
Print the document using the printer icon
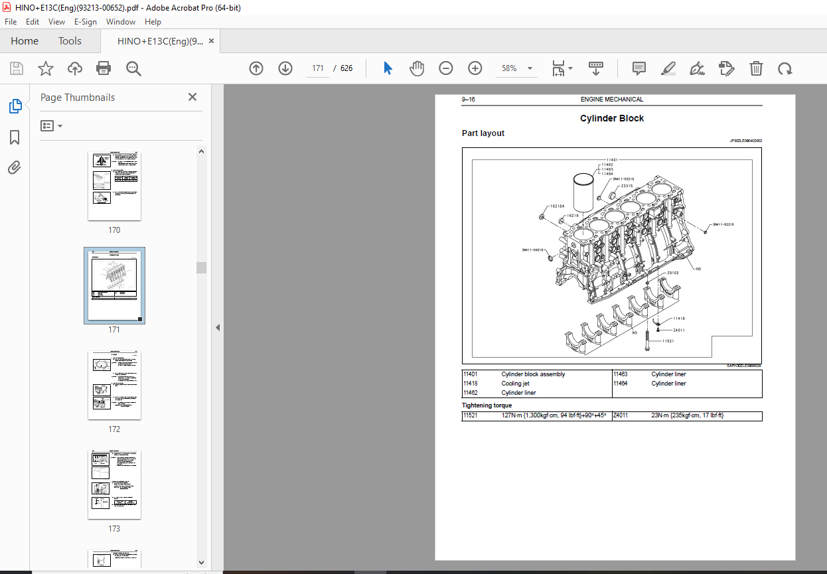pos(104,68)
